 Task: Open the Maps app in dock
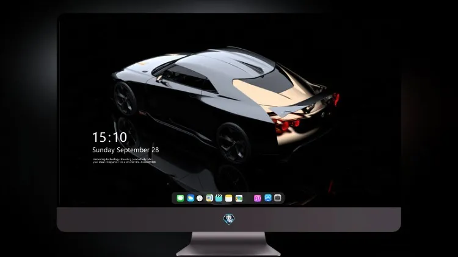(209, 198)
